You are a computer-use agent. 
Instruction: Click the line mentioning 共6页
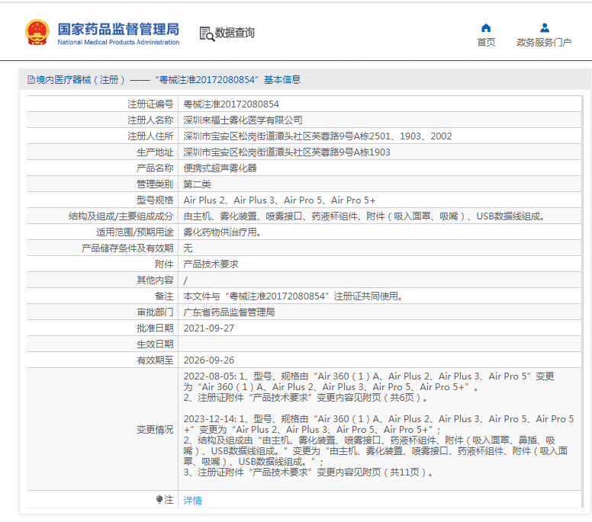pyautogui.click(x=305, y=398)
